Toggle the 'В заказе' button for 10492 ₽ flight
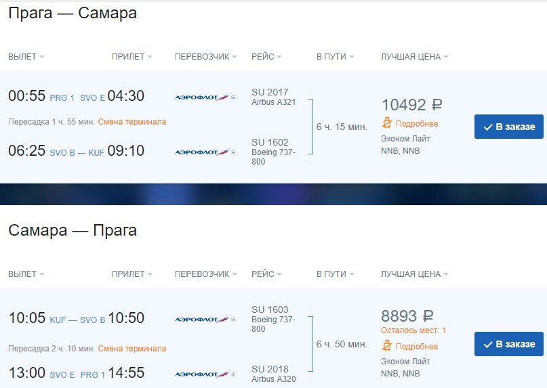The image size is (547, 388). (508, 127)
